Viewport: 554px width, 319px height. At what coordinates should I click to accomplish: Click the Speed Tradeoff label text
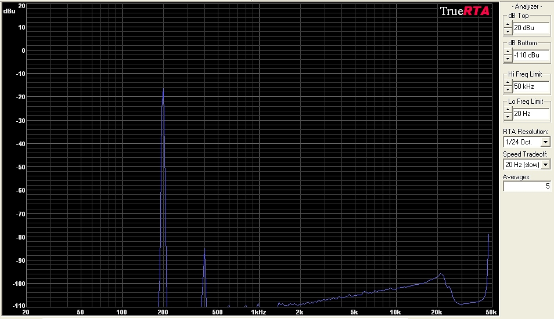click(525, 154)
